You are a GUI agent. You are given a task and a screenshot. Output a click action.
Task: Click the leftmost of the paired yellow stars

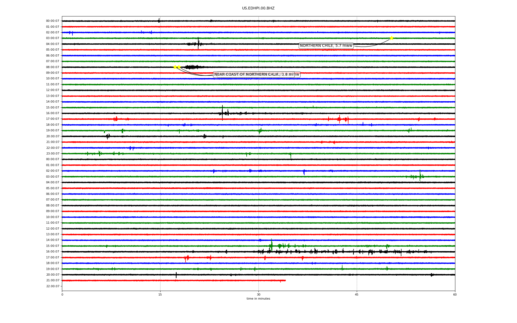point(175,67)
